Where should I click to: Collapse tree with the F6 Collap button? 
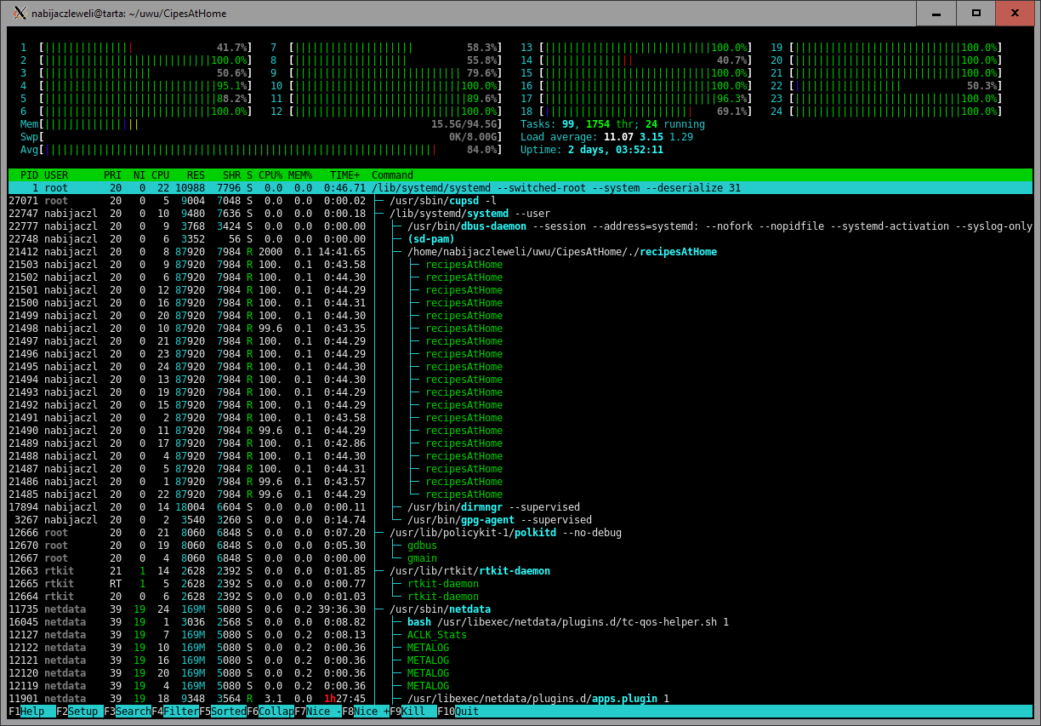(269, 711)
